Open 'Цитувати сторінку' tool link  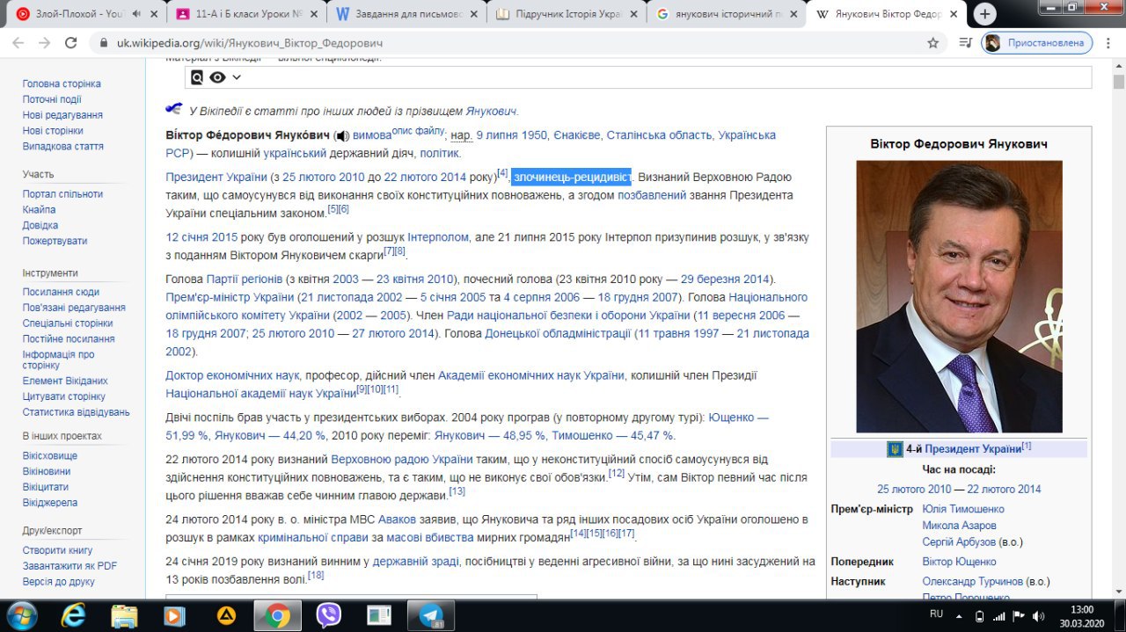click(64, 396)
